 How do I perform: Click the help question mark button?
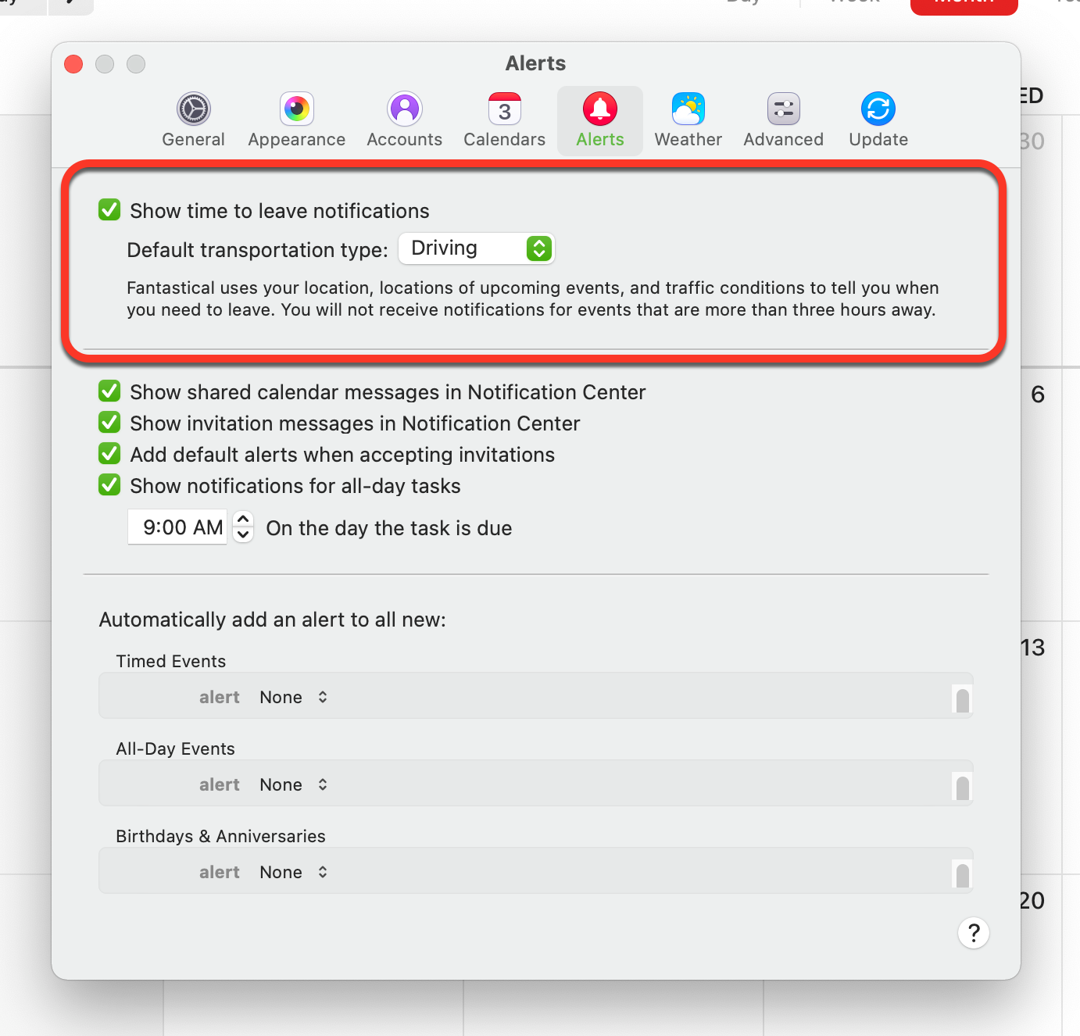click(x=974, y=933)
